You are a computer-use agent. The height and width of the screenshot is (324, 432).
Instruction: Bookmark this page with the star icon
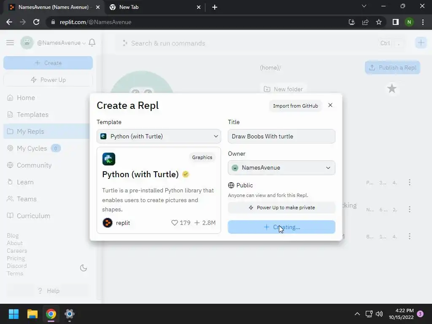point(379,22)
